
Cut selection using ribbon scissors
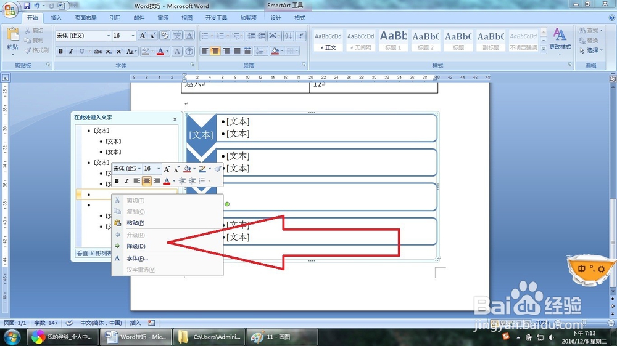pos(34,30)
